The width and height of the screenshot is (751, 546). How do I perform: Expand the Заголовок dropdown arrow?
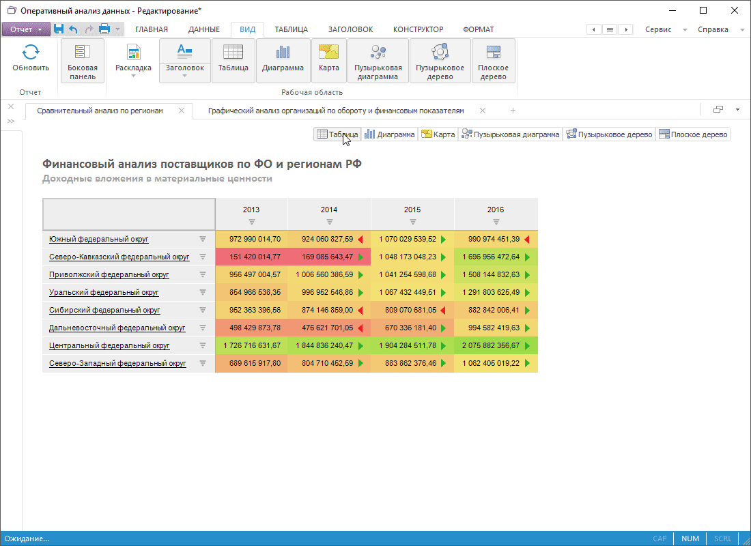(x=185, y=76)
